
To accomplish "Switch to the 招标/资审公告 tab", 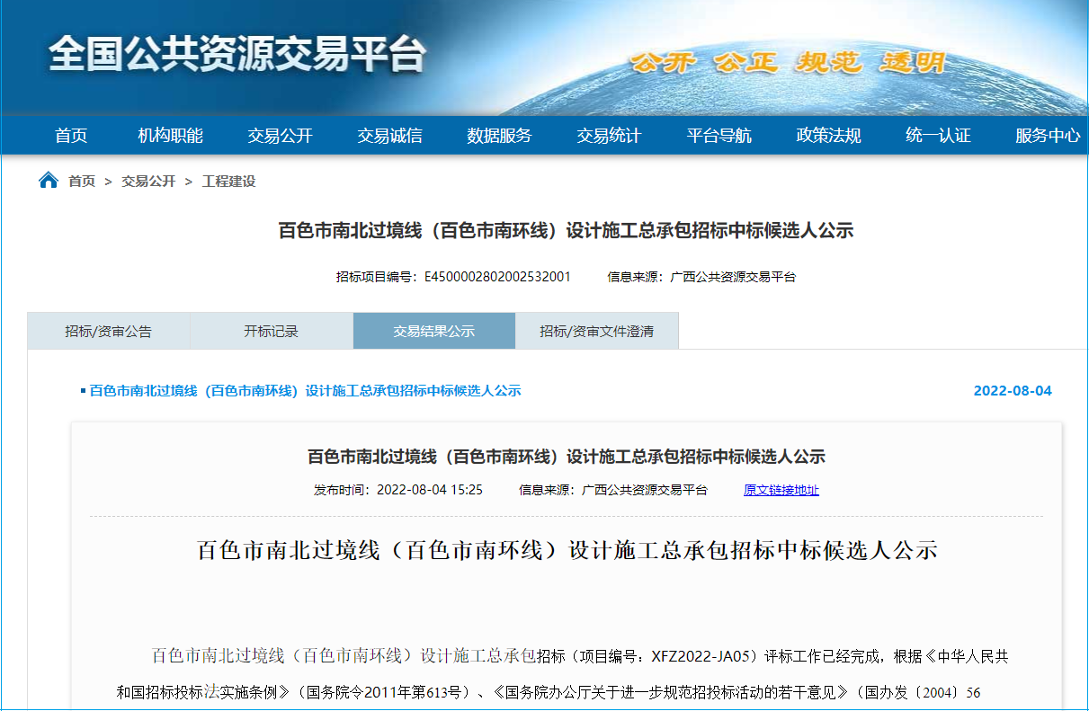I will pyautogui.click(x=108, y=331).
